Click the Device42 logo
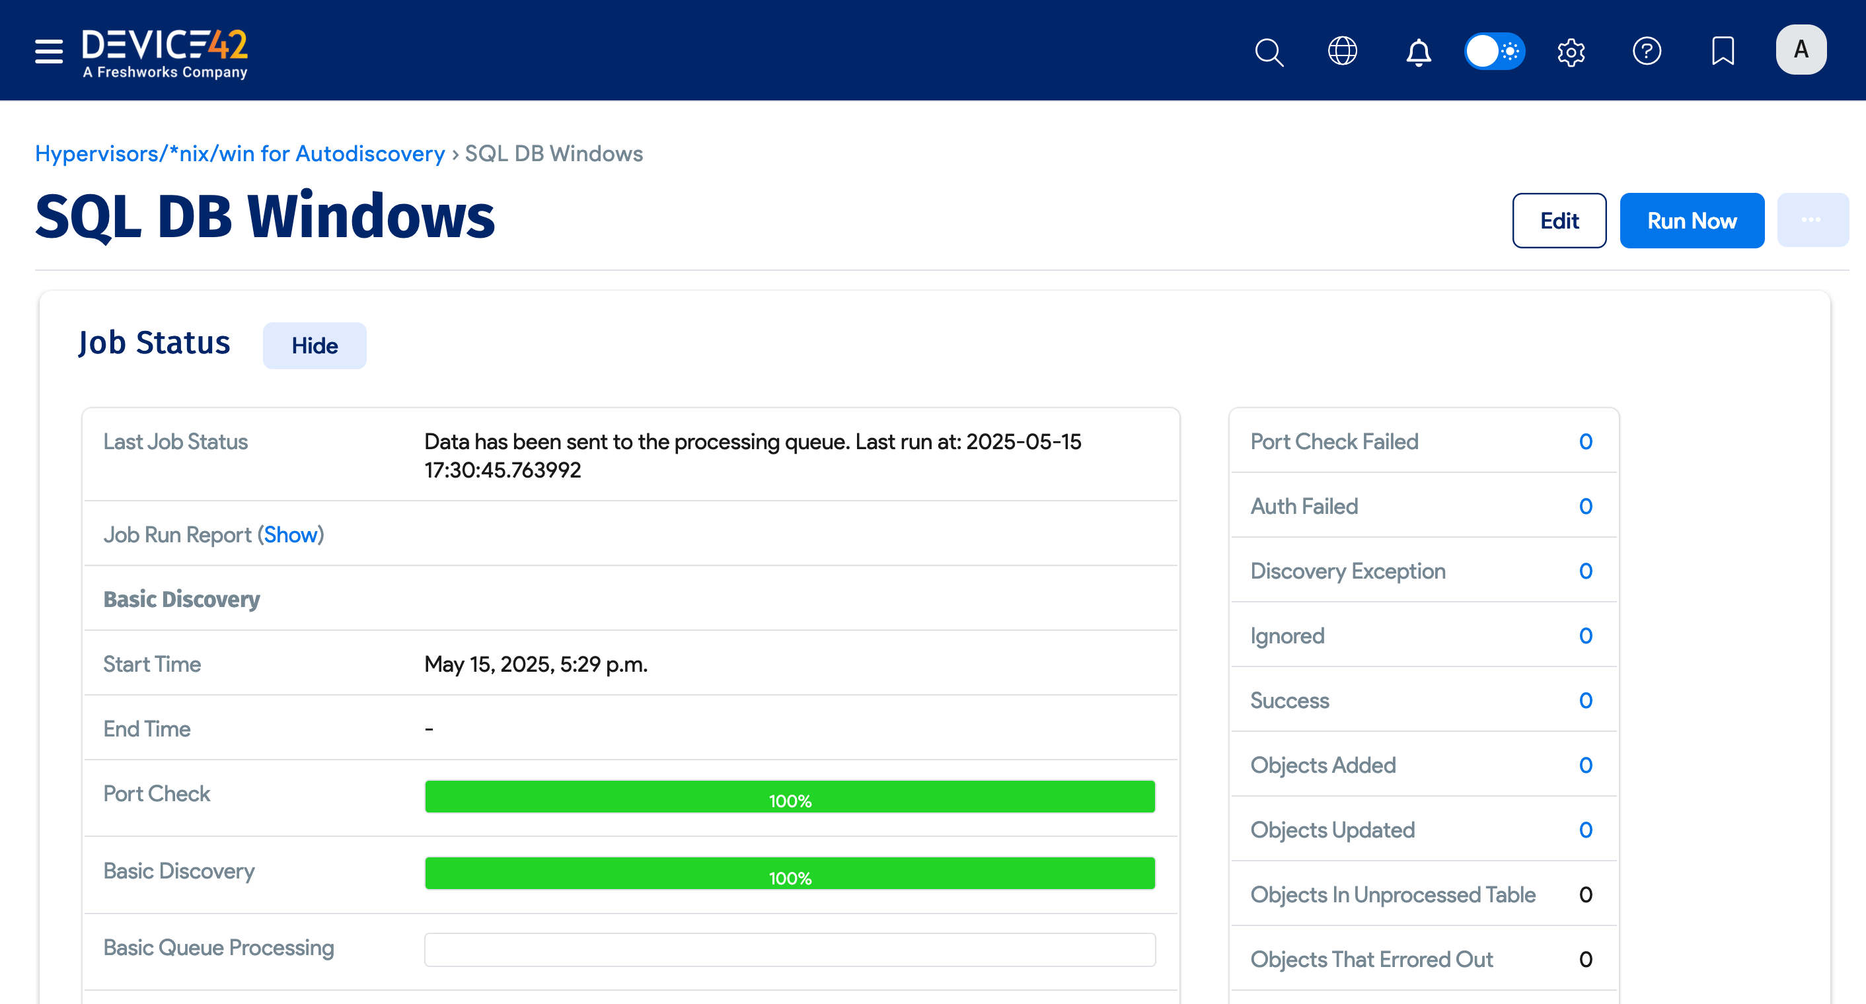This screenshot has width=1866, height=1004. [165, 51]
